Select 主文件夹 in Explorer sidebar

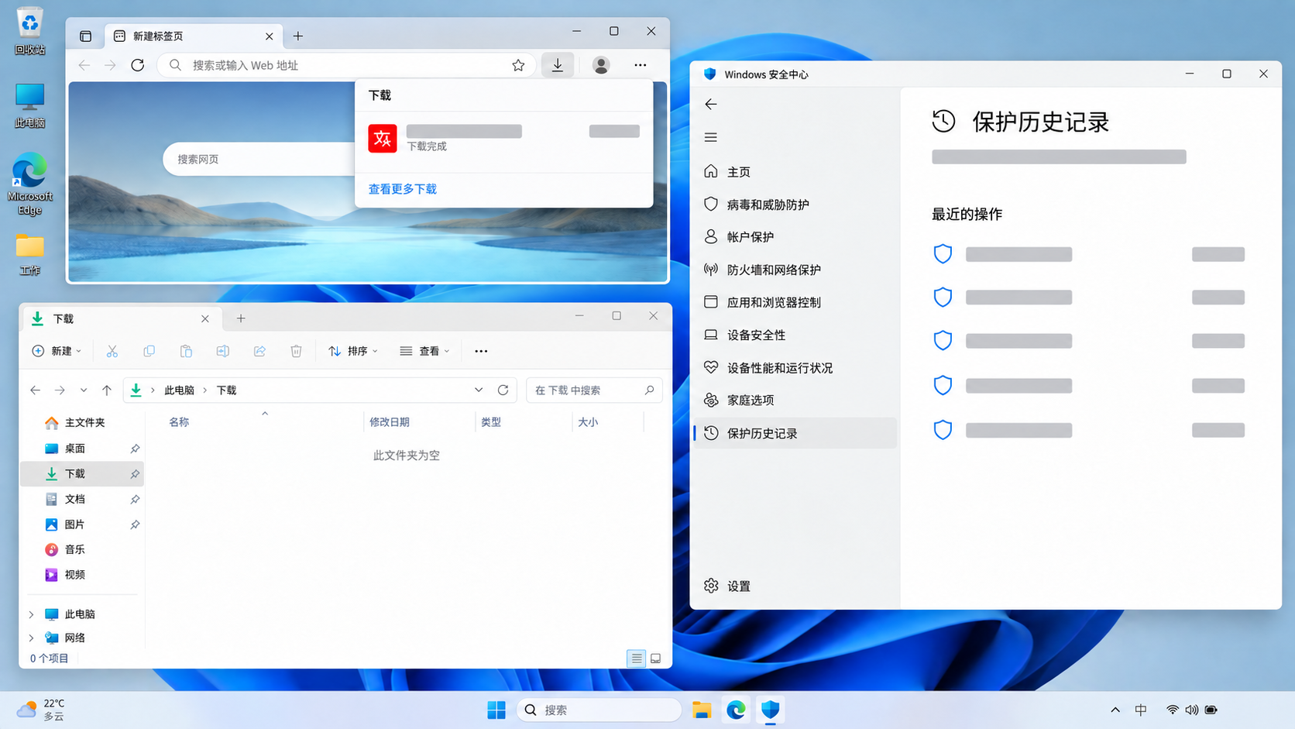82,422
